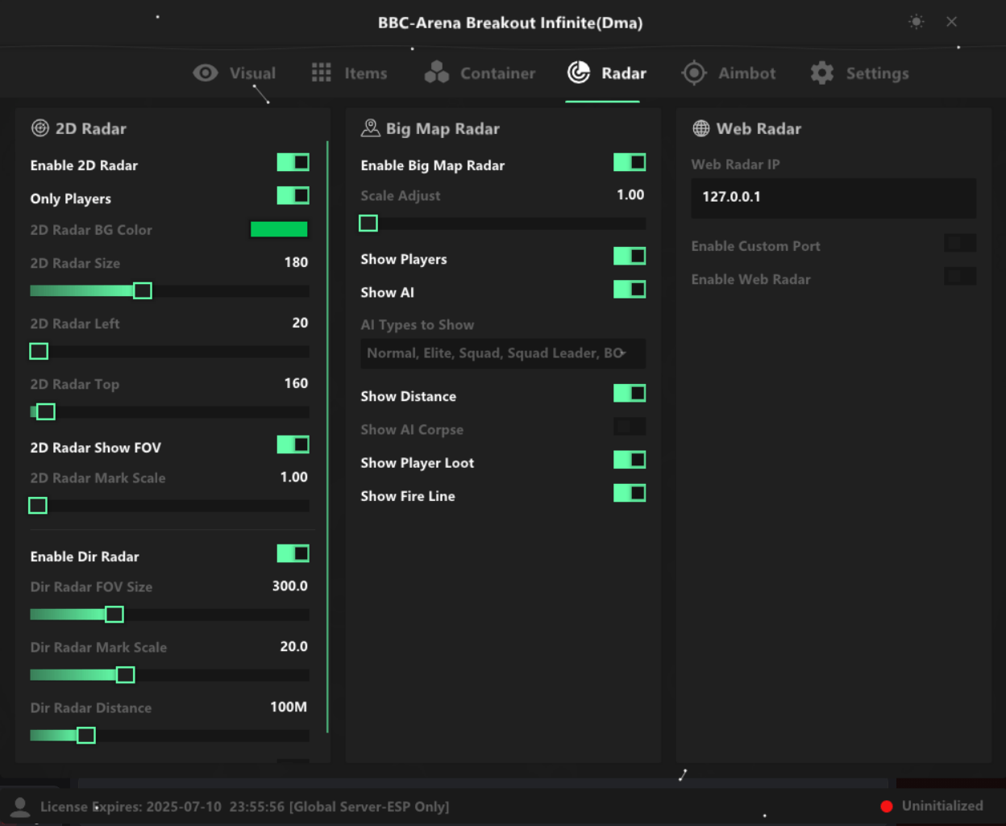Click the 2D Radar Mark Scale slider handle
1006x826 pixels.
coord(38,506)
